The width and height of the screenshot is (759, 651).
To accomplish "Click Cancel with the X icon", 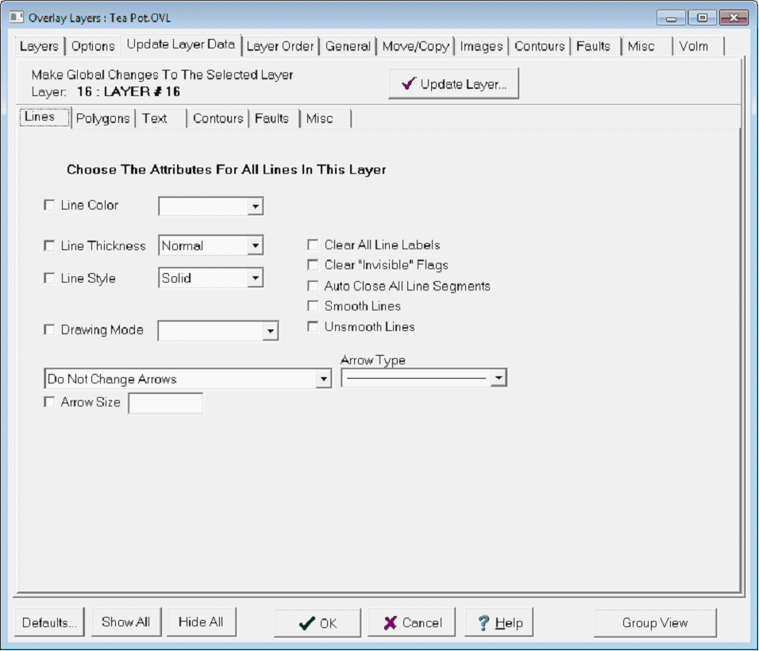I will (x=411, y=623).
